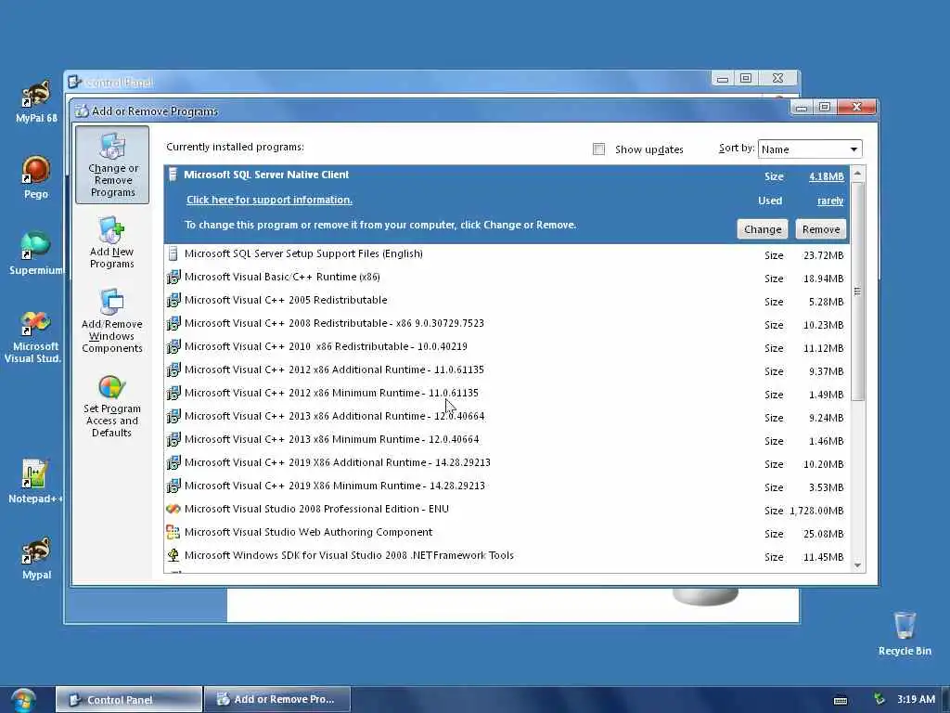Screen dimensions: 950x713
Task: Select Microsoft Visual C++ 2013 x86 Minimum Runtime
Action: (x=507, y=439)
